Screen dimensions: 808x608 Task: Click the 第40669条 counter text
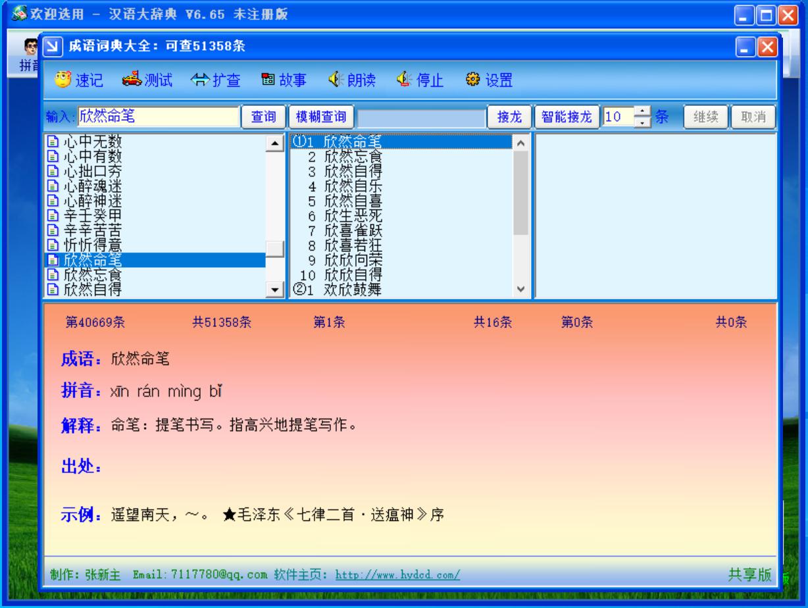click(x=95, y=322)
